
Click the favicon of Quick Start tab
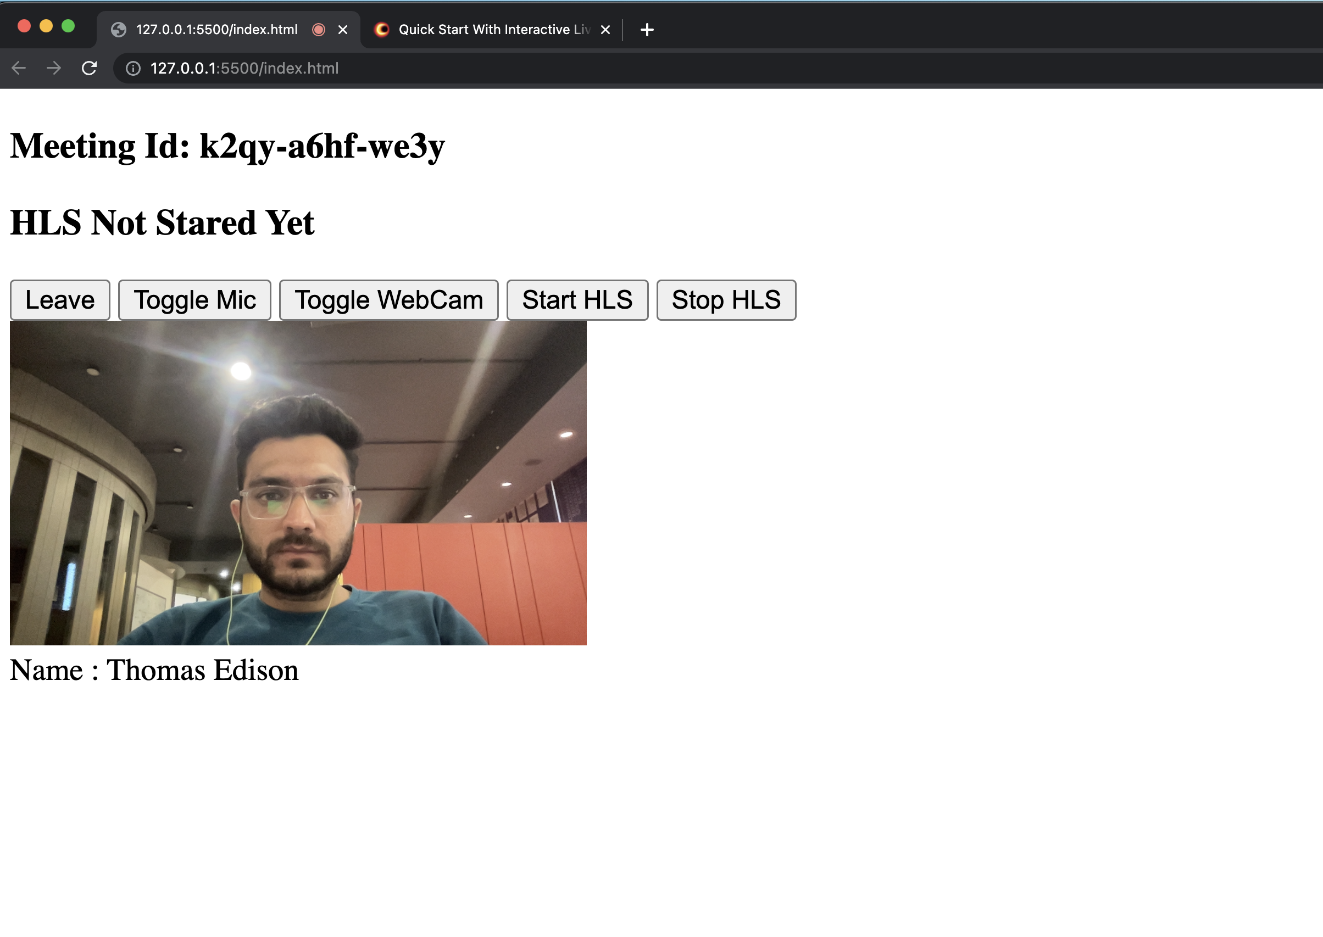[x=381, y=30]
